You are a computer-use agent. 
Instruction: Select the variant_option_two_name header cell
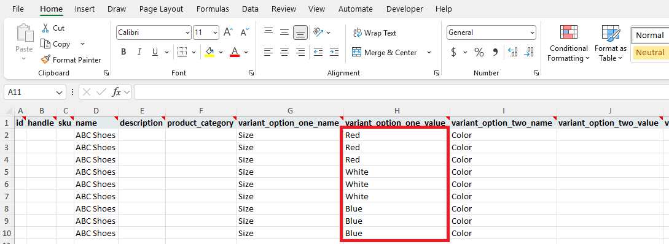(x=504, y=123)
